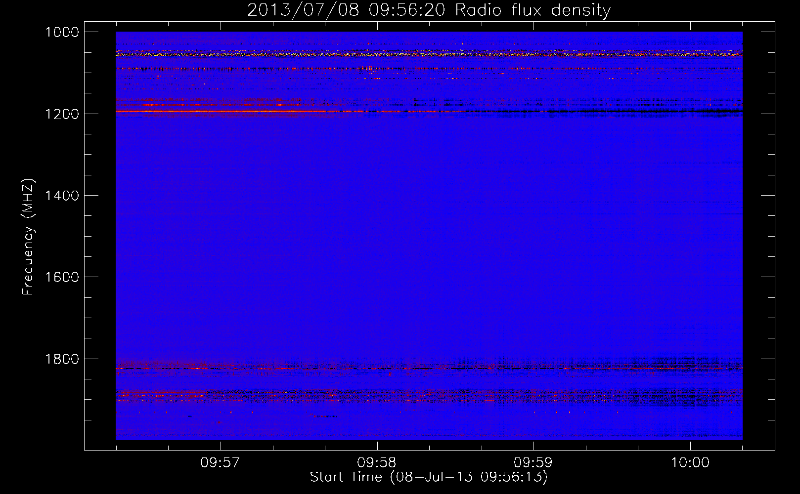The image size is (800, 494).
Task: Click the 09:58 time tick label
Action: coord(377,462)
